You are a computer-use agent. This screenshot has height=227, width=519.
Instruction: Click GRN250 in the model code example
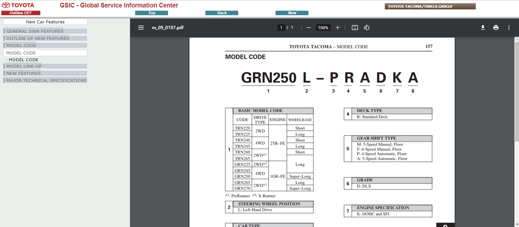coord(269,78)
